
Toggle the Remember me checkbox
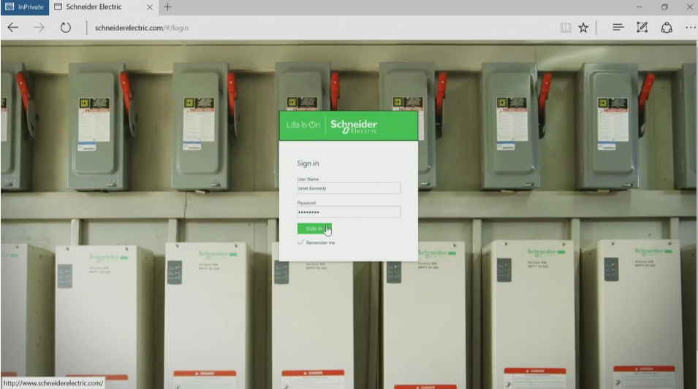[x=301, y=242]
